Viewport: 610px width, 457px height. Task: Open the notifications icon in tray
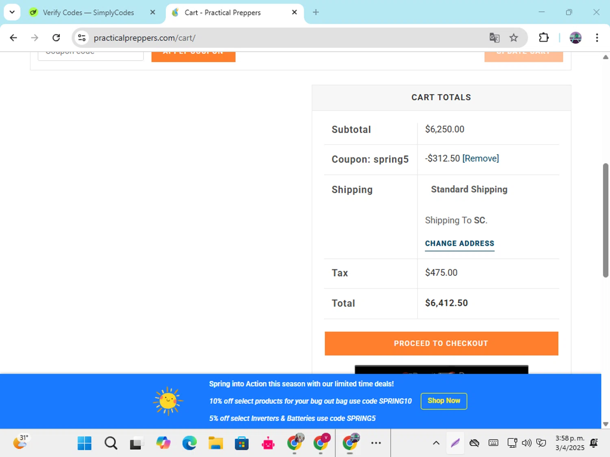click(594, 443)
